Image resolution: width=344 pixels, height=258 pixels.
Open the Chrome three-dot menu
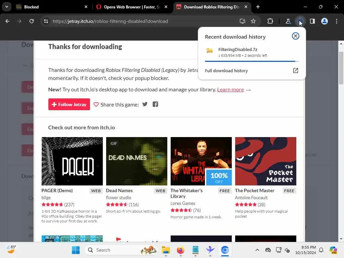tap(337, 21)
